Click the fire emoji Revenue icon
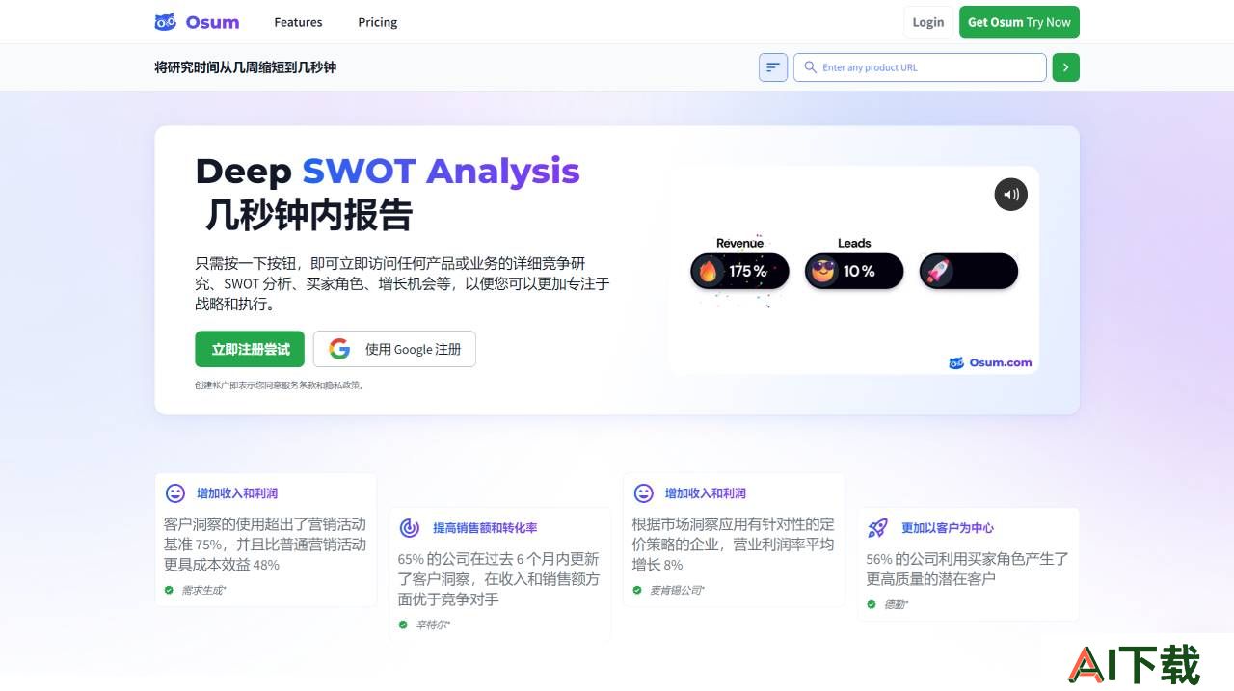 click(709, 272)
